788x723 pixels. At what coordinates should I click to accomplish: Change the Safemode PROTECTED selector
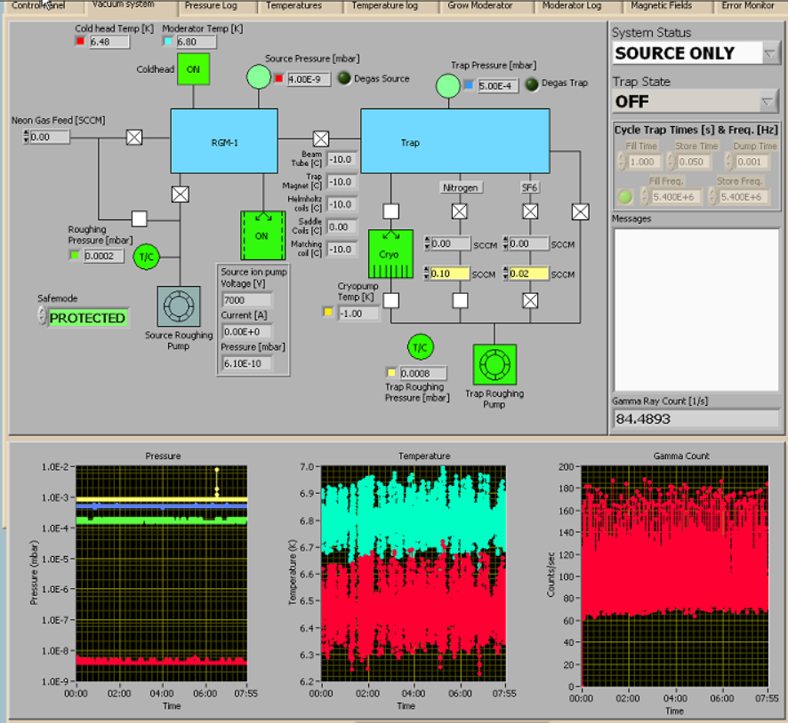[x=87, y=318]
